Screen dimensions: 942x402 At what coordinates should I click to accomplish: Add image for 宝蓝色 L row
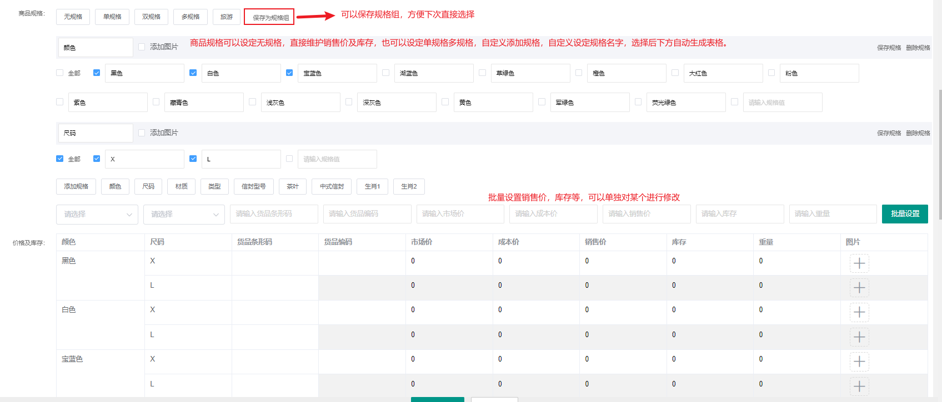pyautogui.click(x=859, y=386)
